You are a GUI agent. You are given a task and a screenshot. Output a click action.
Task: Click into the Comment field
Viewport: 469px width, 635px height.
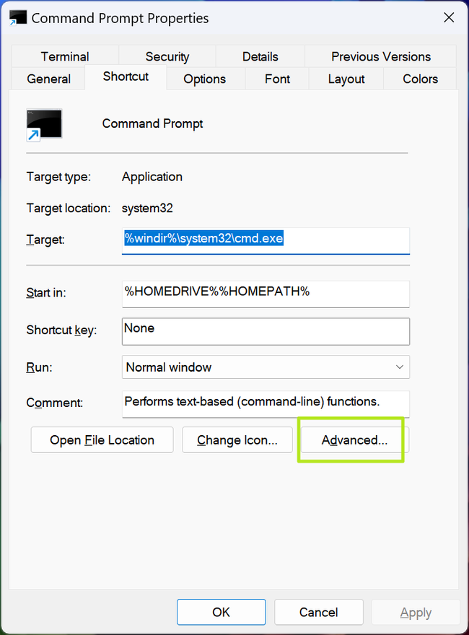click(266, 404)
